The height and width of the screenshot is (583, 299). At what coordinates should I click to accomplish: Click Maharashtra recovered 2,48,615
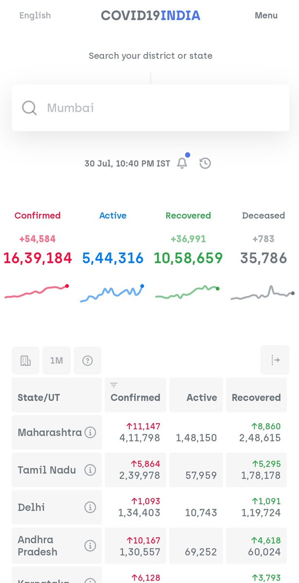pyautogui.click(x=261, y=438)
